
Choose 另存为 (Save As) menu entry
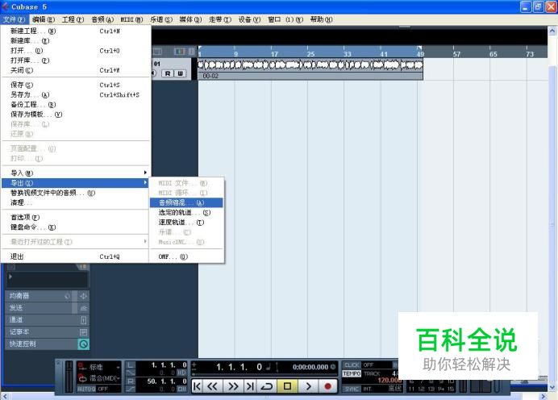click(76, 95)
